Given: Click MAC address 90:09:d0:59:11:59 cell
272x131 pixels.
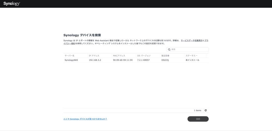Looking at the screenshot, I should pos(123,60).
